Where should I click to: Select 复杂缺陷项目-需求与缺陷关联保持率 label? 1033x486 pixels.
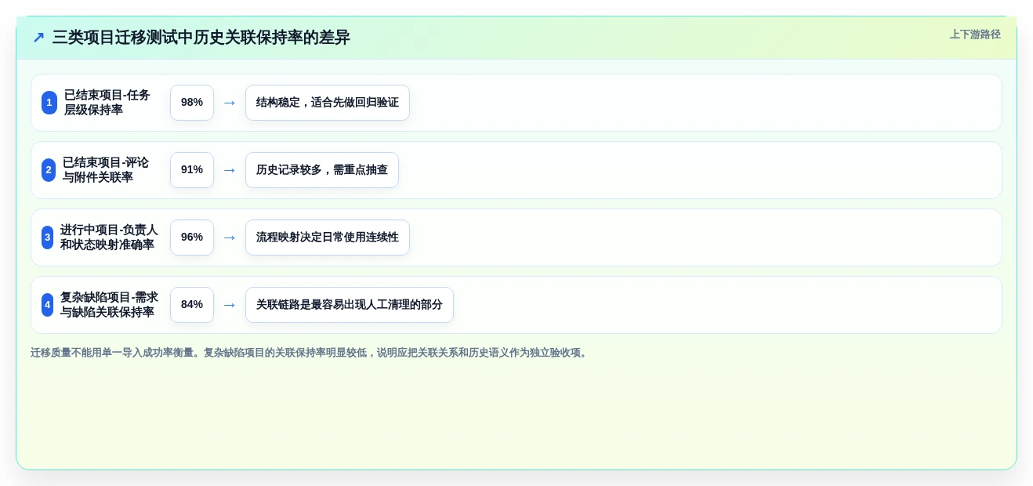(109, 305)
